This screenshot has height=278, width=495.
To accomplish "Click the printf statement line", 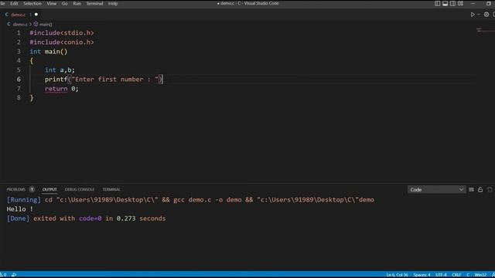I will tap(104, 80).
